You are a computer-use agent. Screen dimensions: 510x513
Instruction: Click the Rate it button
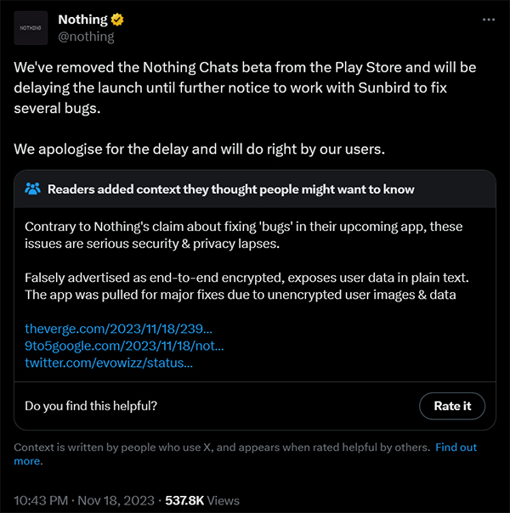(x=452, y=406)
